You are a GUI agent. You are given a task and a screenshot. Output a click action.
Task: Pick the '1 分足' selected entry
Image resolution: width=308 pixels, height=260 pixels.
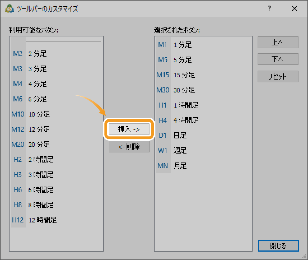click(183, 45)
